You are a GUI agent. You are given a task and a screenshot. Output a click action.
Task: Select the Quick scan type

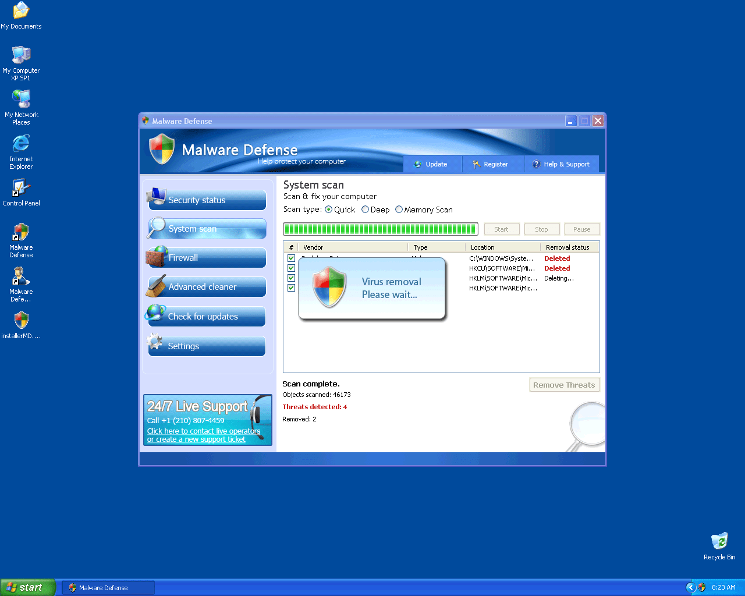(x=329, y=210)
